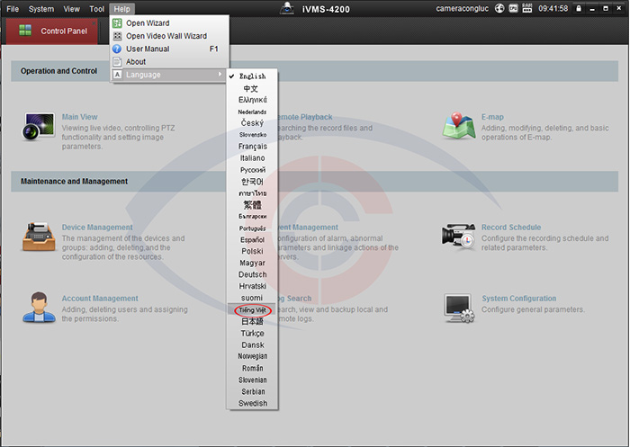Open the System Configuration link
The height and width of the screenshot is (447, 630).
519,299
